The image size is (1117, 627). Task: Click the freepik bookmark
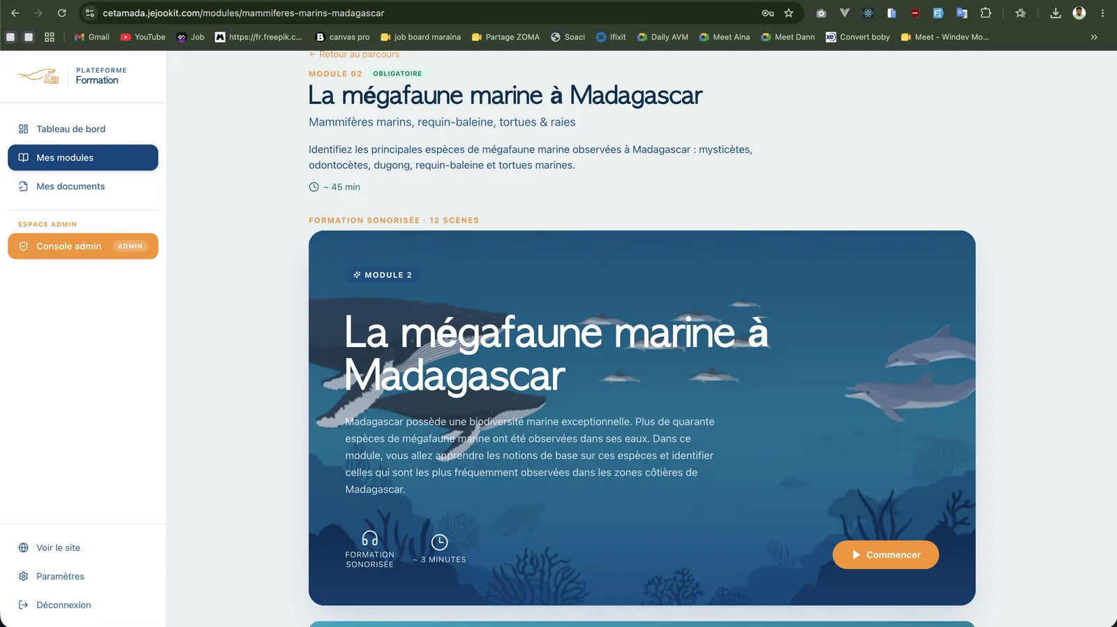click(258, 37)
